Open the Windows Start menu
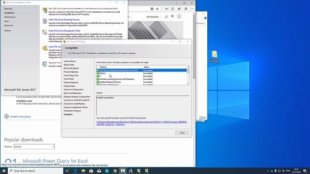 tap(4, 171)
